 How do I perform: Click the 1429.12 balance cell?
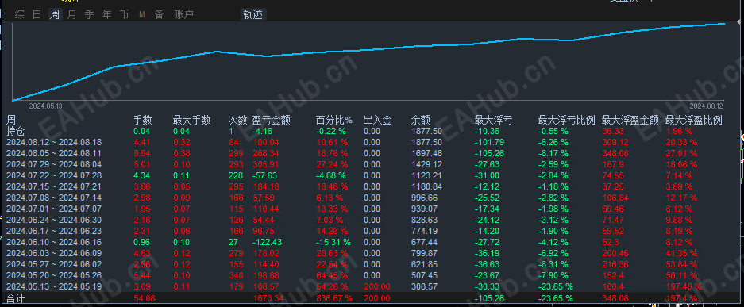pyautogui.click(x=426, y=164)
